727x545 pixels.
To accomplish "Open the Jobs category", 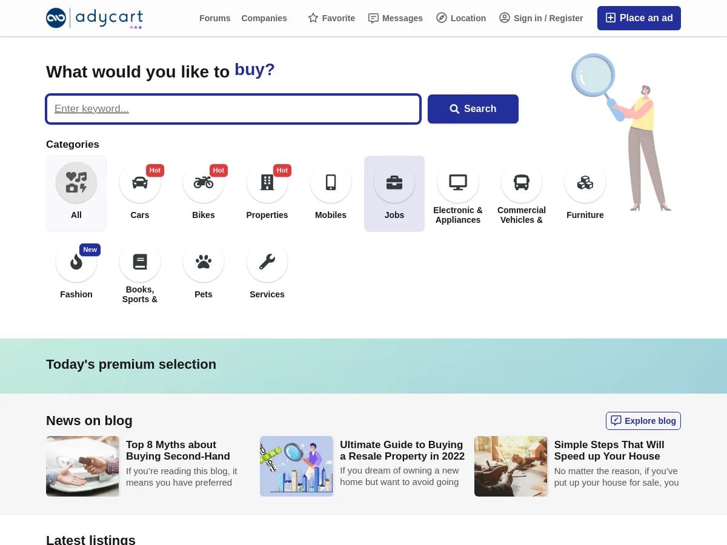I will [394, 182].
